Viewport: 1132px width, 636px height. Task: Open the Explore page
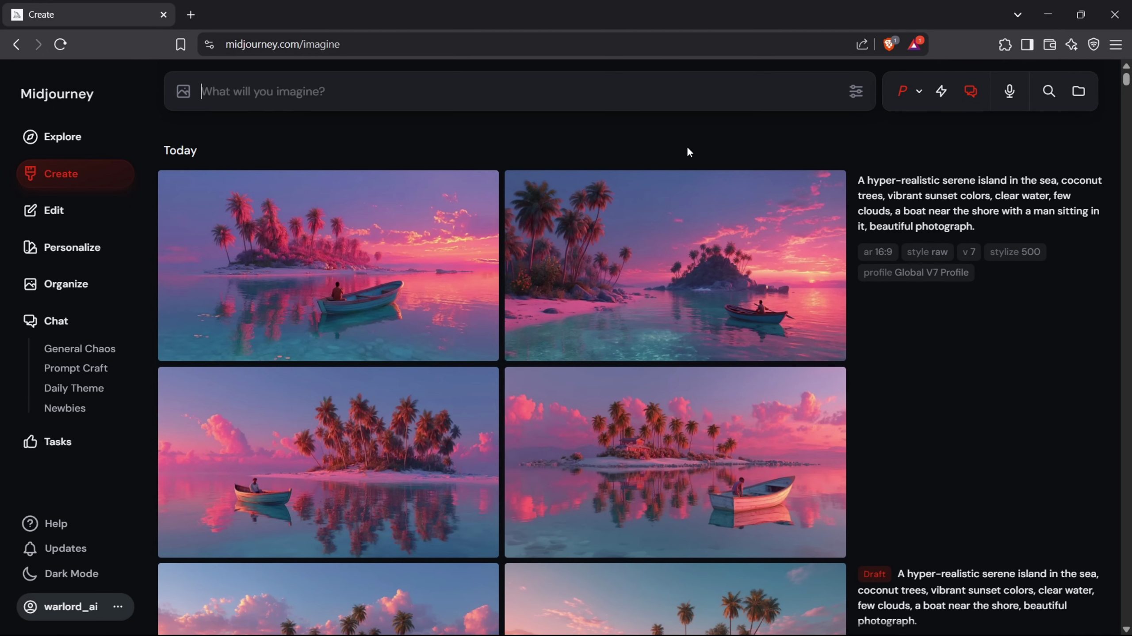(x=52, y=136)
